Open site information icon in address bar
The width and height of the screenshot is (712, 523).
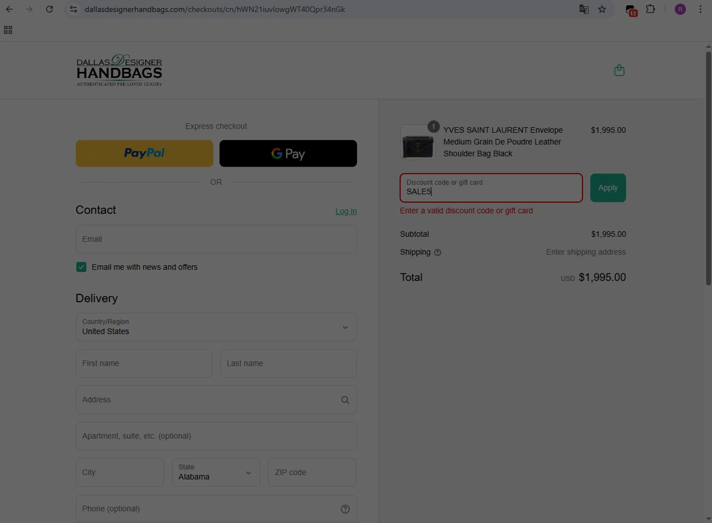[74, 9]
